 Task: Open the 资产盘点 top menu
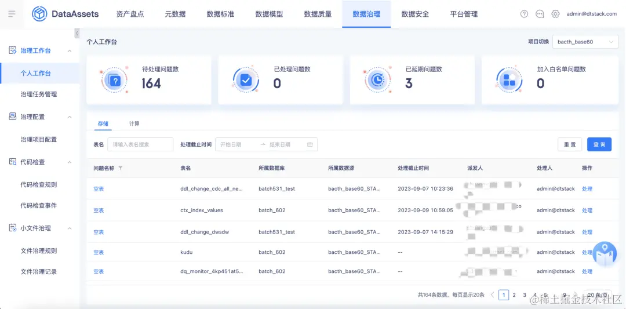(x=130, y=14)
